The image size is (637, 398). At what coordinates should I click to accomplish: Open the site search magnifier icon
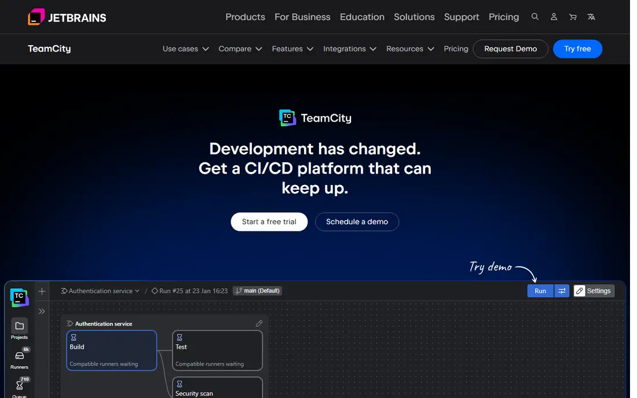pos(535,17)
